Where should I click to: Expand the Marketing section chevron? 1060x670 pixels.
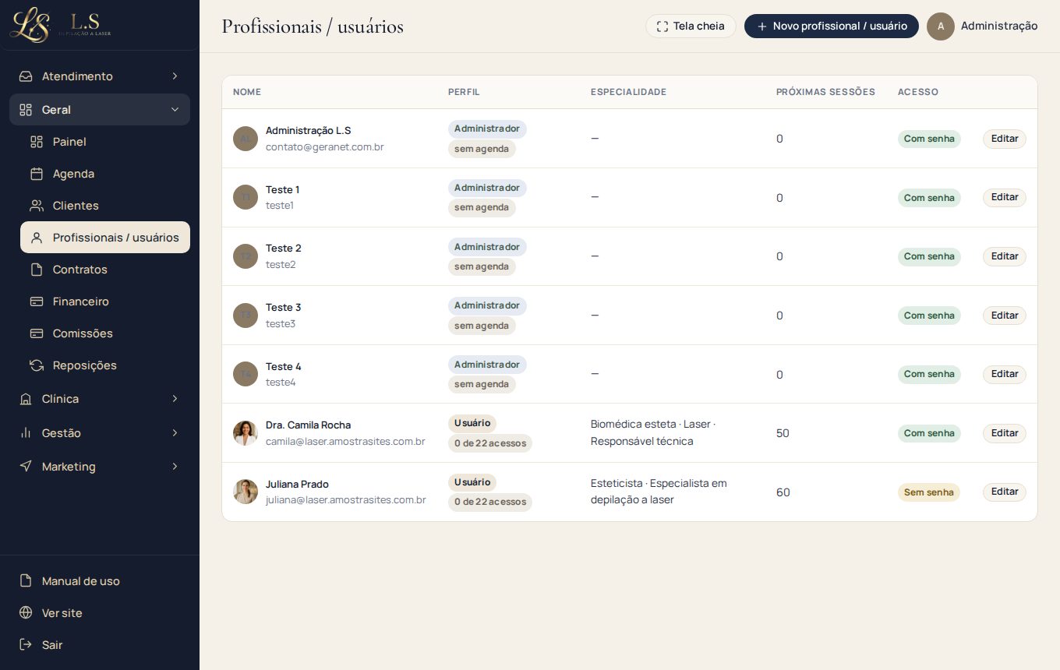click(x=175, y=467)
